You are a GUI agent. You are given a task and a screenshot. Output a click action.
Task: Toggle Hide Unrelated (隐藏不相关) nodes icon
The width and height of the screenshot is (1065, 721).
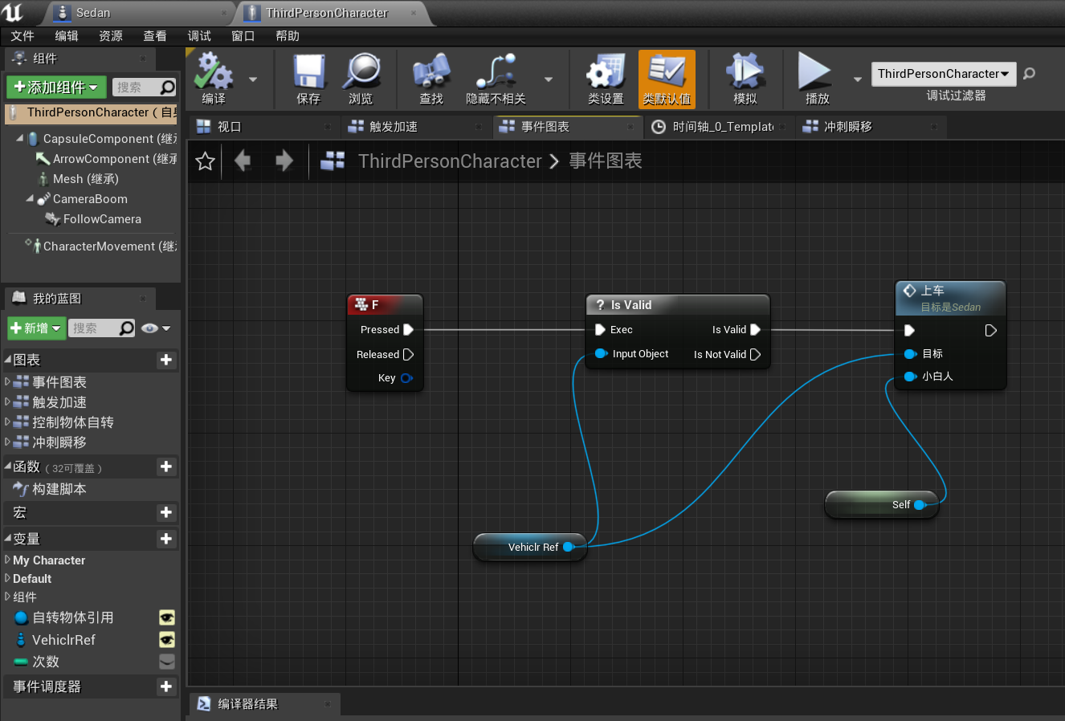pyautogui.click(x=496, y=73)
